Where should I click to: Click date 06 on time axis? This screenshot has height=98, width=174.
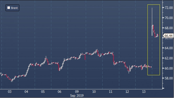pyautogui.click(x=59, y=92)
